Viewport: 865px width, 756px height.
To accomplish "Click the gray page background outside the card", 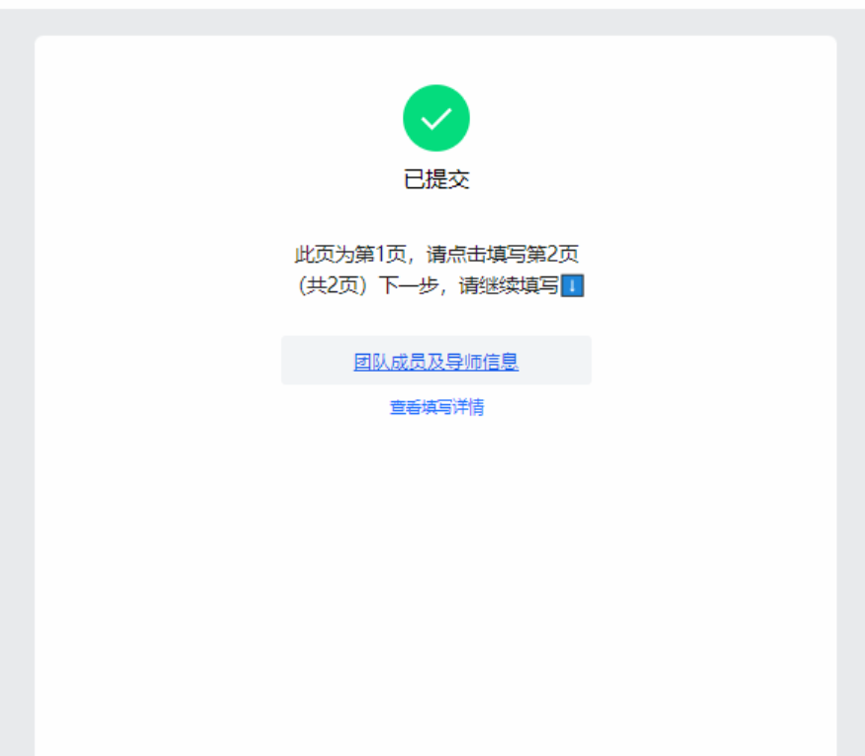I will coord(15,396).
